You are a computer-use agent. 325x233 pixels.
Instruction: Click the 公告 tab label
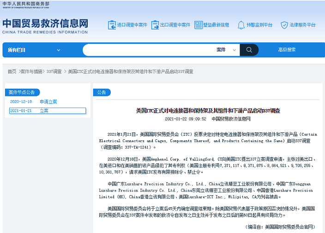tap(102, 92)
